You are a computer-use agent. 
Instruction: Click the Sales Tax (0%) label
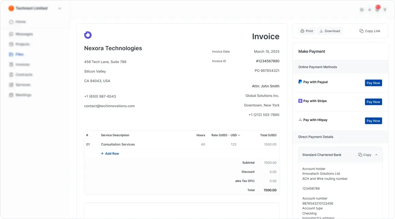244,181
